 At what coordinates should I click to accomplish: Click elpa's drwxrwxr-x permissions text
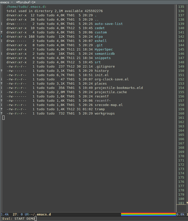coord(17,37)
